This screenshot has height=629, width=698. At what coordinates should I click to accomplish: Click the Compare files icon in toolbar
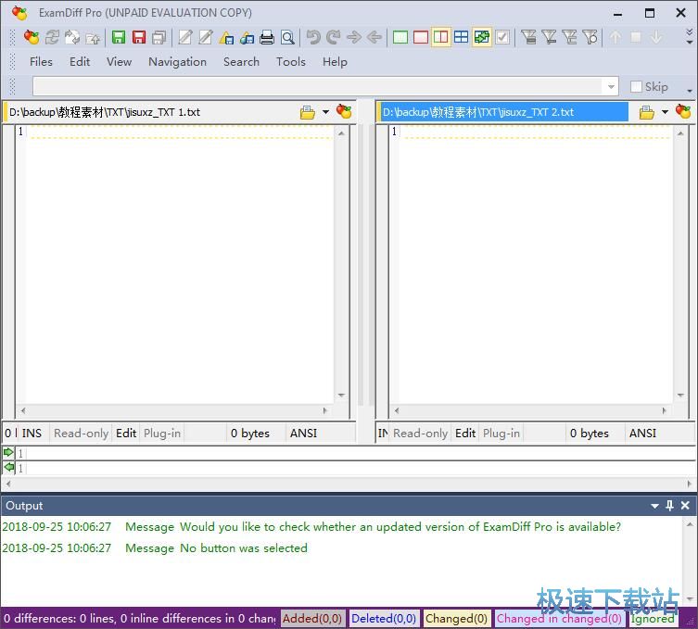point(32,38)
